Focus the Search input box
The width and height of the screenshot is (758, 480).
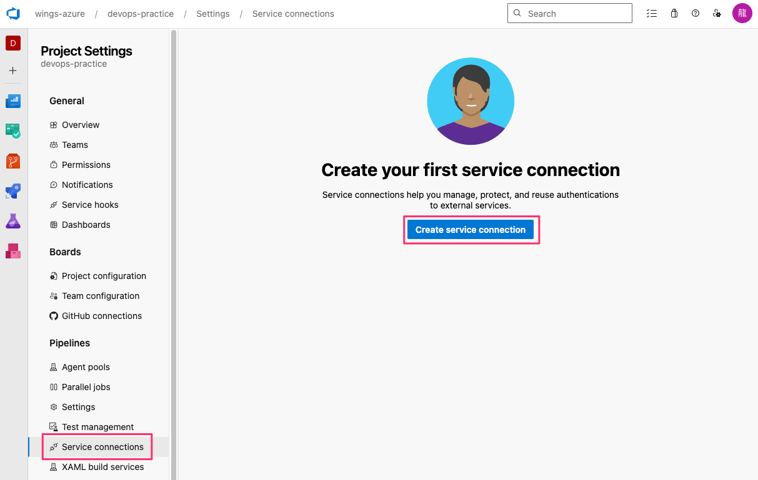tap(570, 13)
